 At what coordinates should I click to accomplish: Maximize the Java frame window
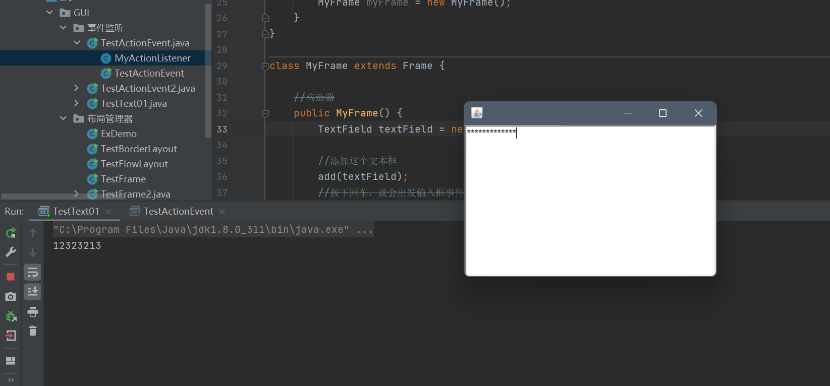(x=662, y=113)
